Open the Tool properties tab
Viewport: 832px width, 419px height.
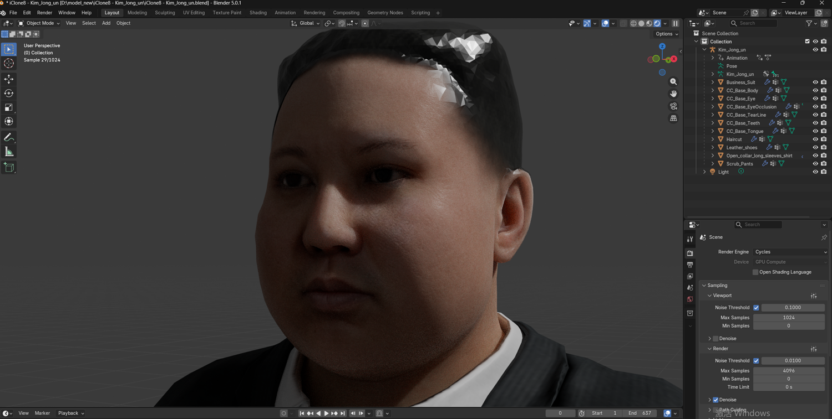[x=690, y=240]
